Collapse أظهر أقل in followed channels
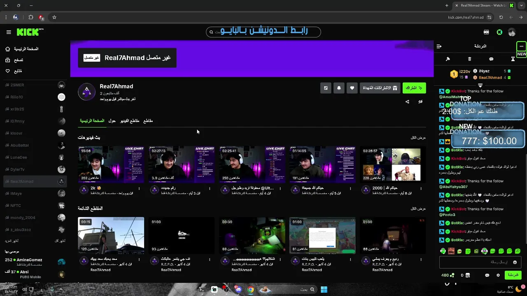Screen dimensions: 527x296 click(x=60, y=240)
